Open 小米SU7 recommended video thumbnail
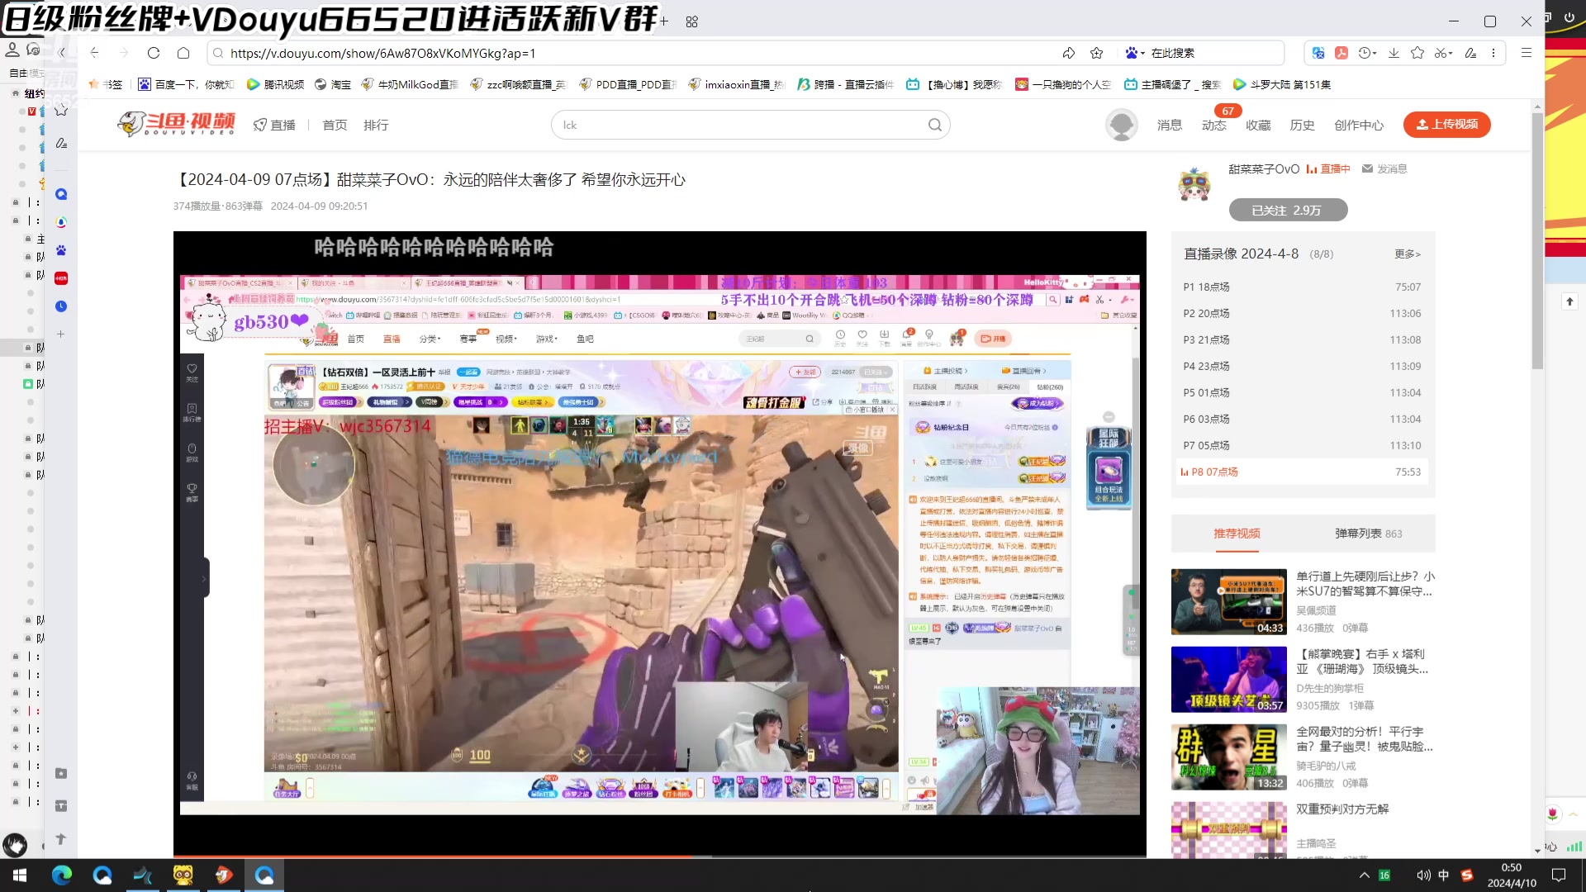Image resolution: width=1586 pixels, height=892 pixels. click(x=1229, y=601)
